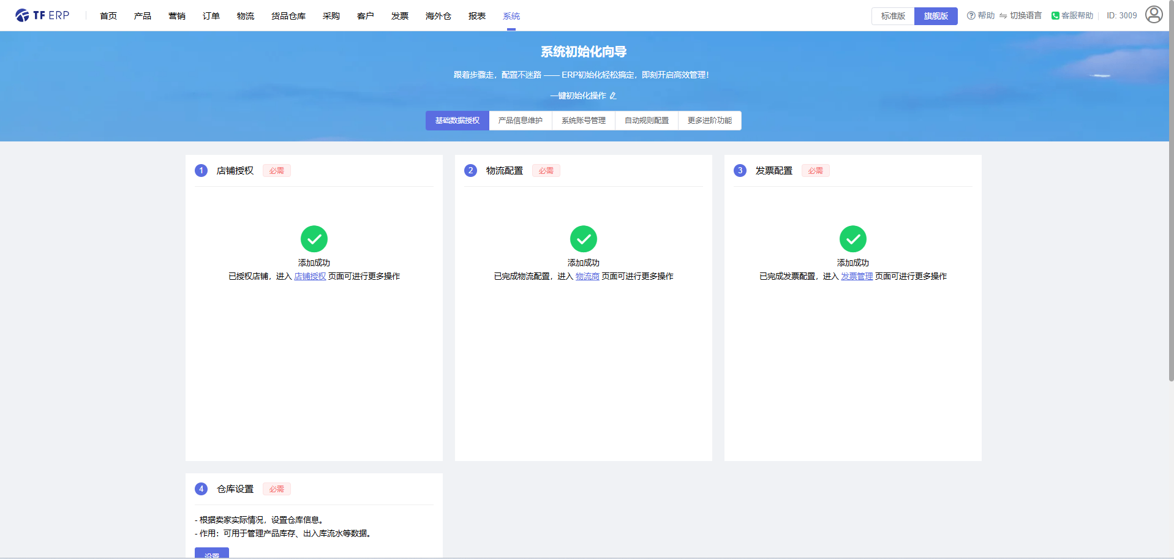Image resolution: width=1174 pixels, height=559 pixels.
Task: Click the switch language arrows icon
Action: [1003, 16]
